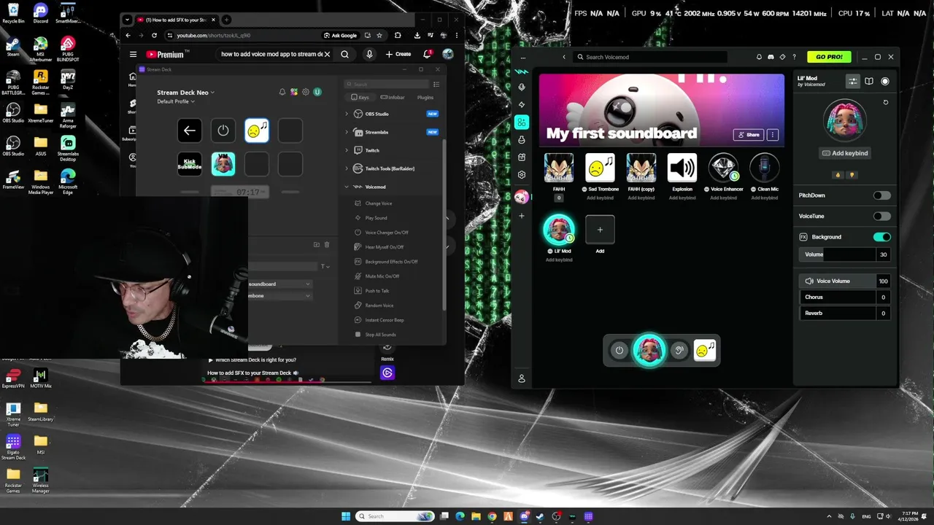The width and height of the screenshot is (934, 525).
Task: Click Stream Deck notification bell
Action: point(282,92)
